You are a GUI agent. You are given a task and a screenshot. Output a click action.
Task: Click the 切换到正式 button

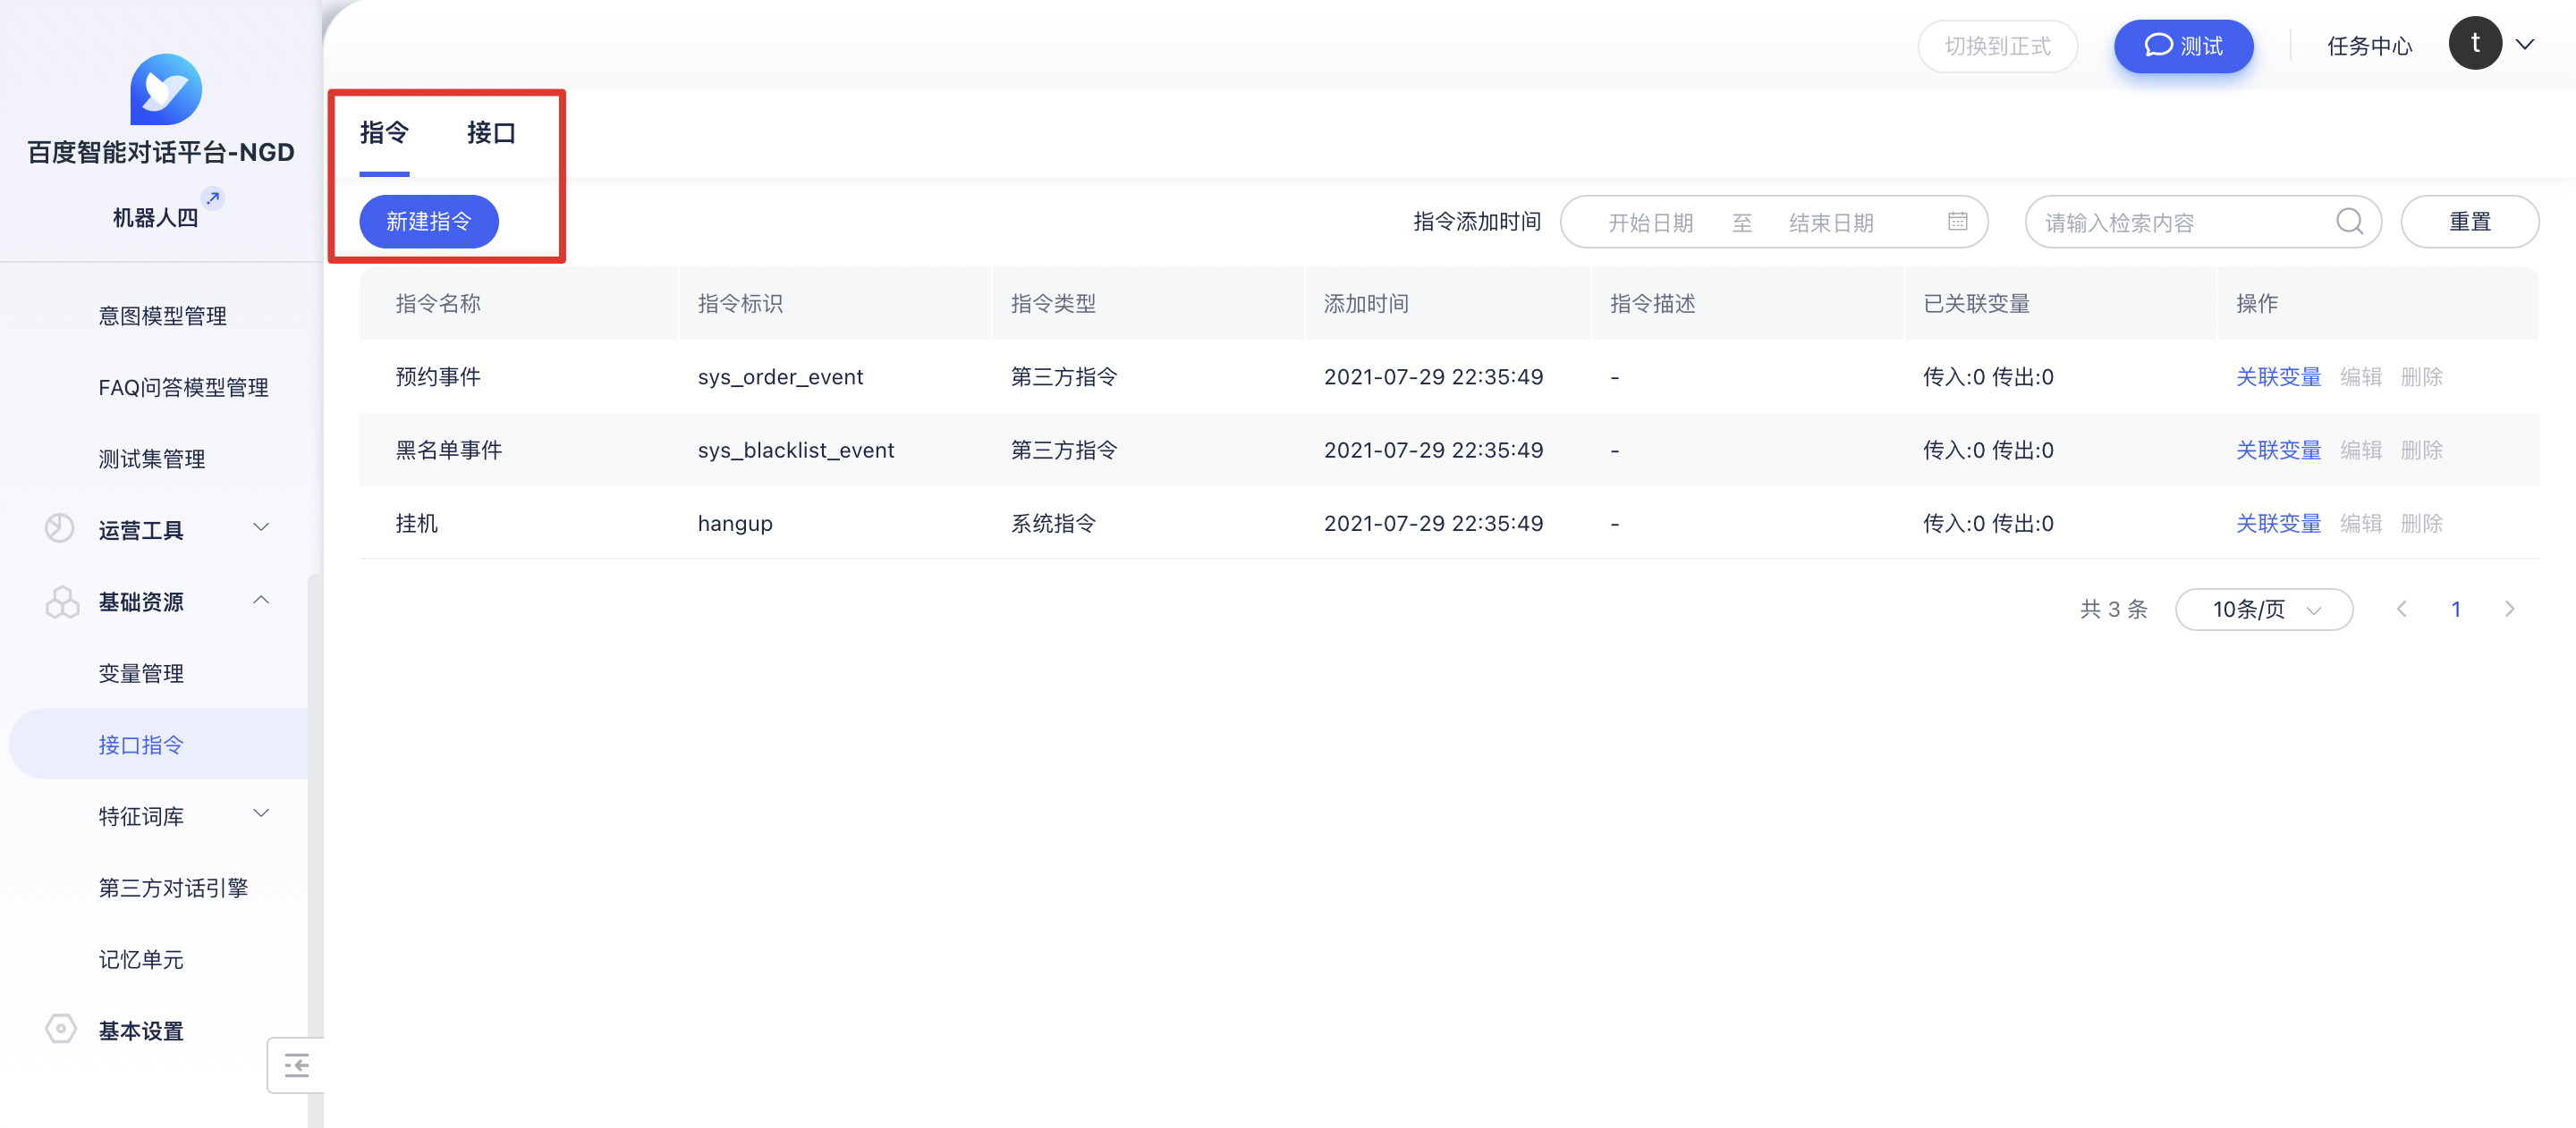coord(1997,46)
